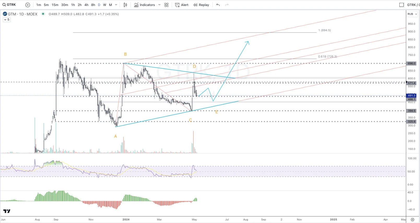
Task: Add symbol to compare with plus icon
Action: click(x=28, y=5)
